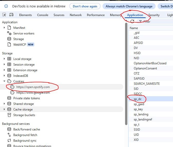
Task: Click the Cookies cookie icon
Action: (x=9, y=81)
